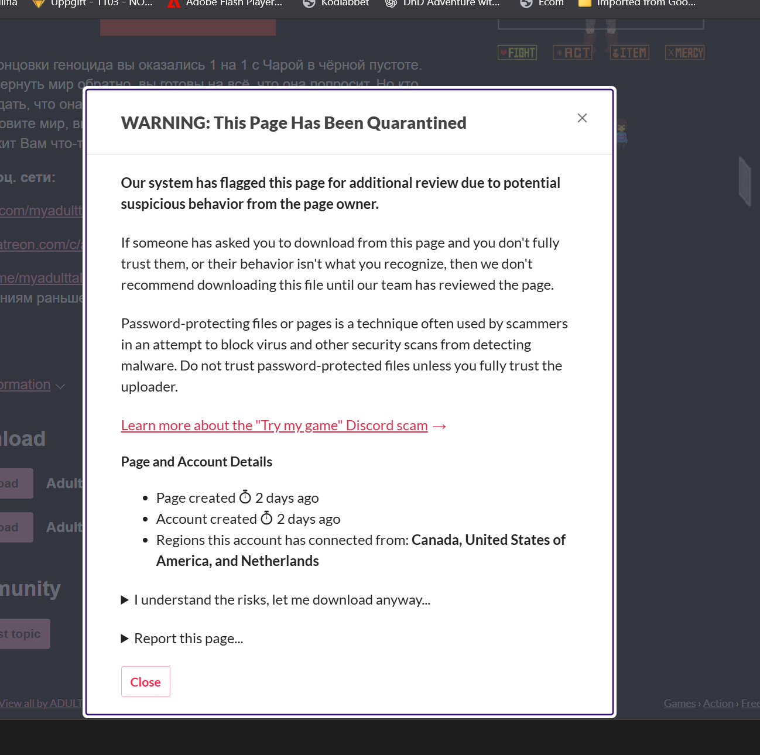Viewport: 760px width, 755px height.
Task: Follow the Action breadcrumb link in the footer
Action: pyautogui.click(x=718, y=703)
